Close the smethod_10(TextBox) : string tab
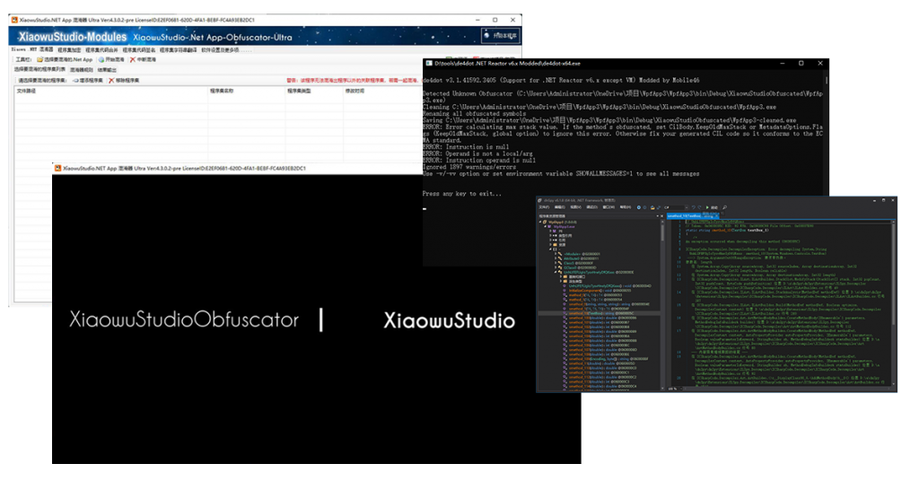 click(717, 216)
